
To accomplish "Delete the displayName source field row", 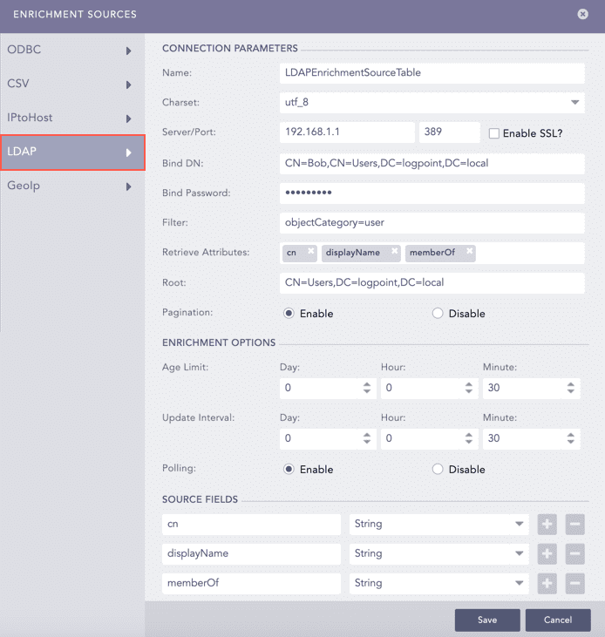I will pyautogui.click(x=574, y=553).
